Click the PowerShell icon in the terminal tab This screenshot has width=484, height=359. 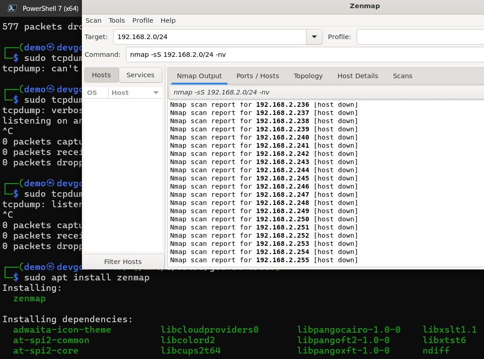pos(11,8)
